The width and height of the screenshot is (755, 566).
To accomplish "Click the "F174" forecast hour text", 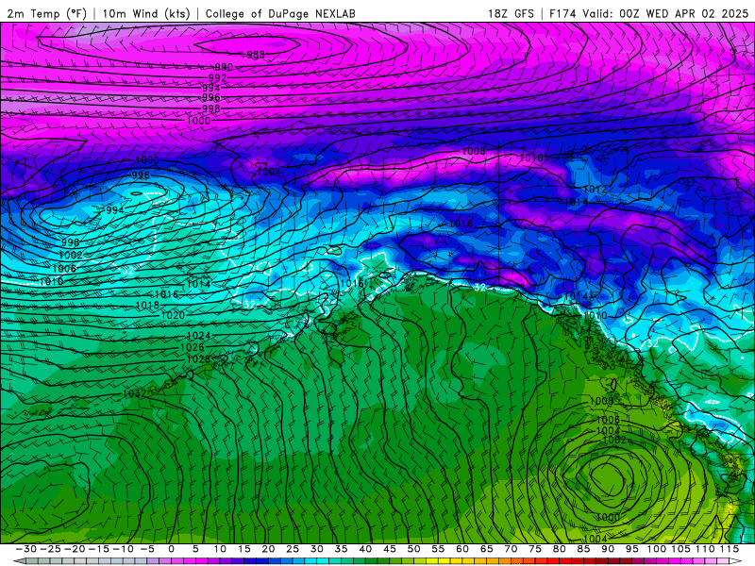I will 562,13.
